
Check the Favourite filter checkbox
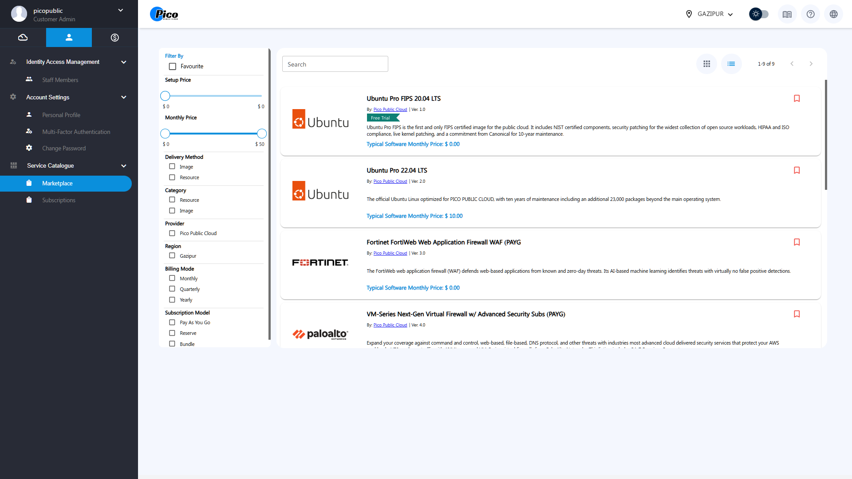[173, 67]
